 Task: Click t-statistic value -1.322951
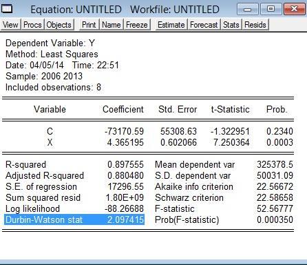[x=230, y=131]
